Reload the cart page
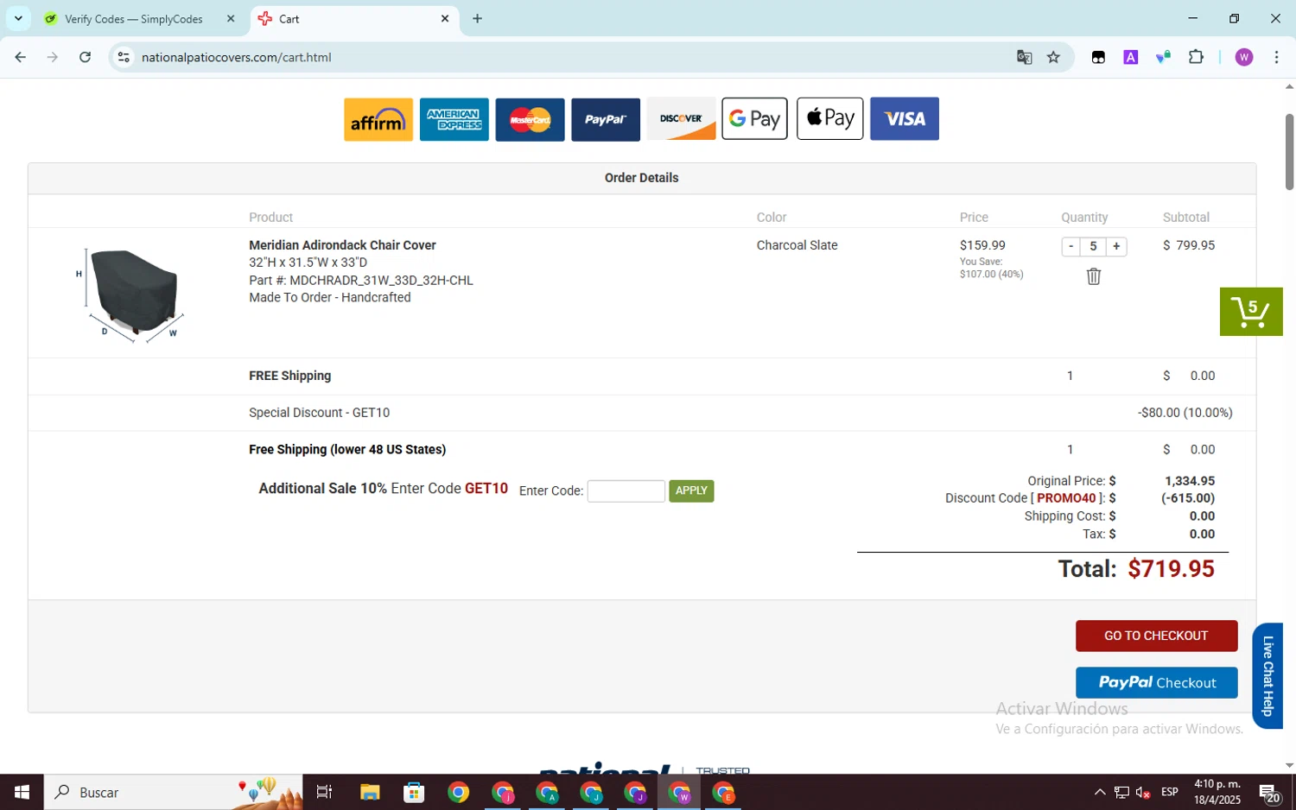Image resolution: width=1296 pixels, height=810 pixels. click(85, 57)
